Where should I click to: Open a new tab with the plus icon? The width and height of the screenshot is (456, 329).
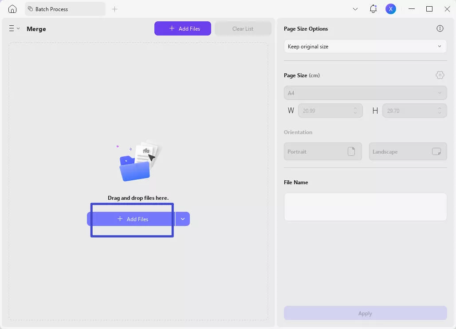point(114,9)
